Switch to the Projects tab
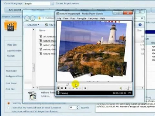155x116 pixels. pyautogui.click(x=6, y=16)
